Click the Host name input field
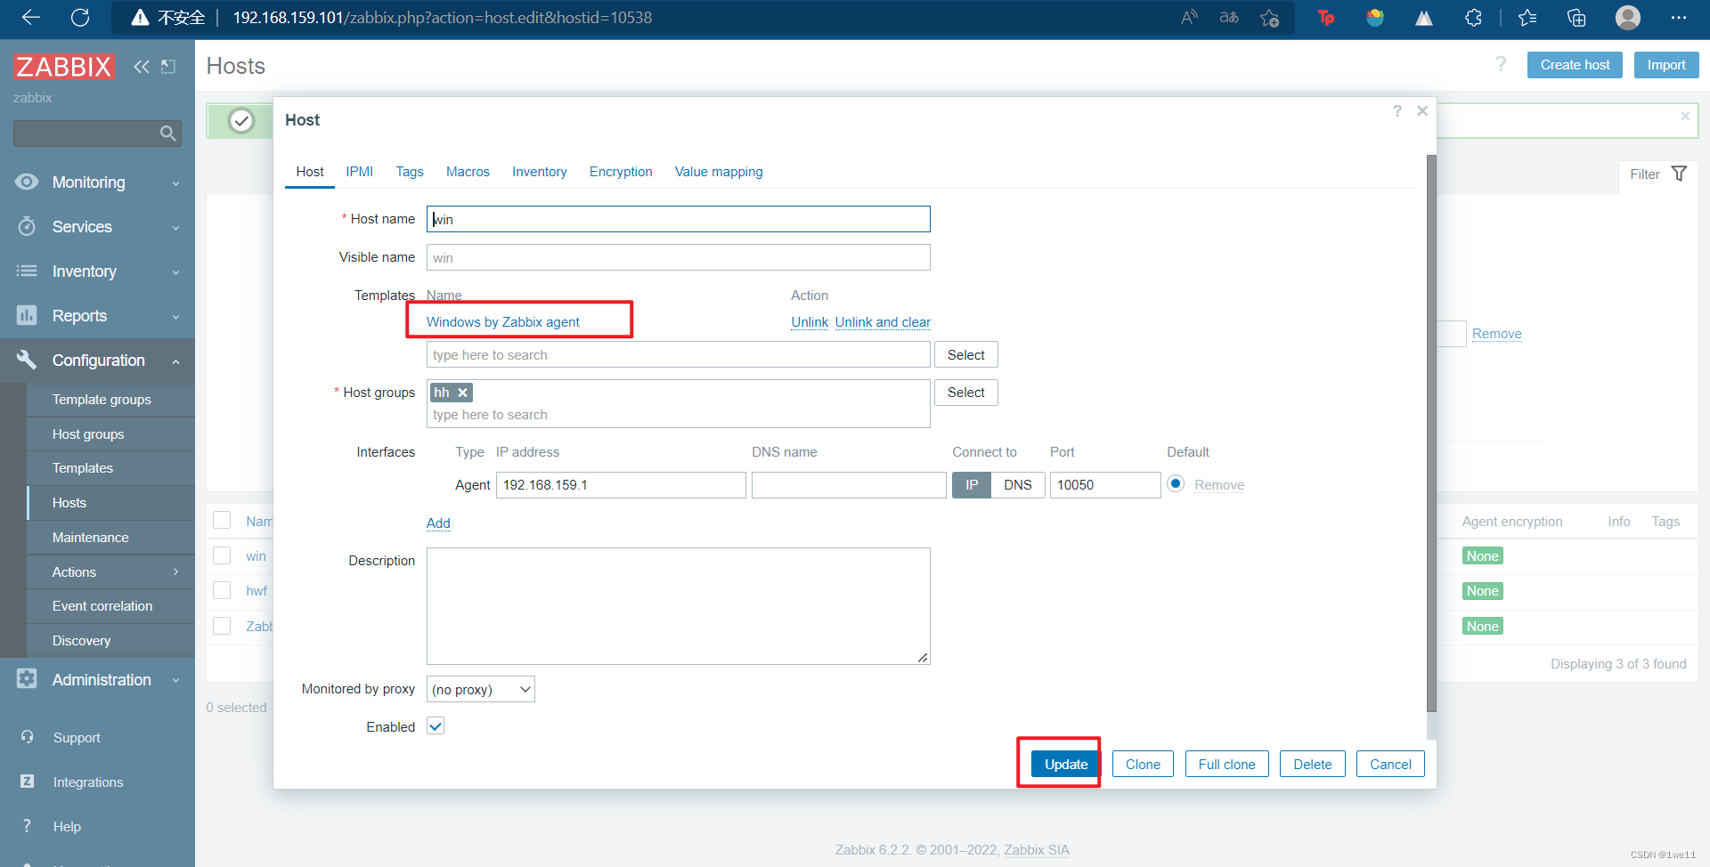The height and width of the screenshot is (867, 1710). 679,219
